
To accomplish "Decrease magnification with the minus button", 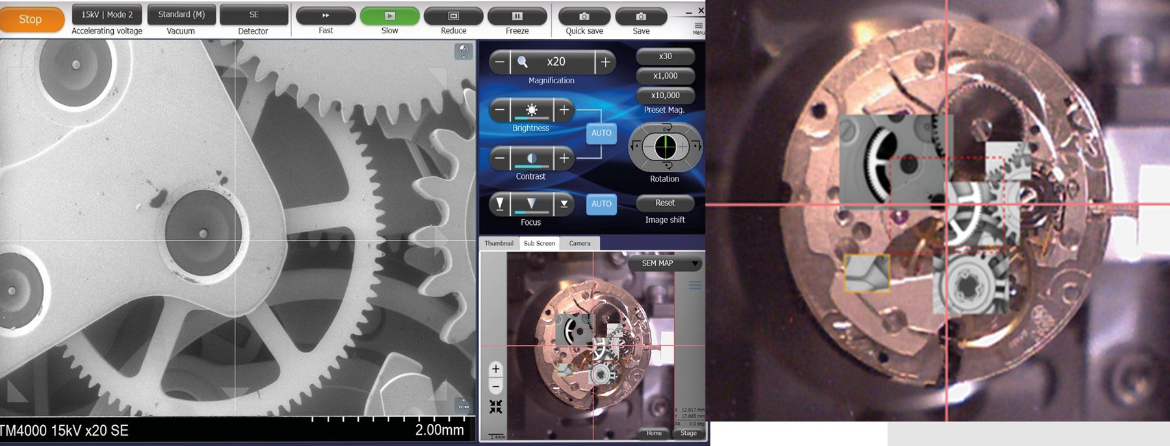I will [x=499, y=62].
